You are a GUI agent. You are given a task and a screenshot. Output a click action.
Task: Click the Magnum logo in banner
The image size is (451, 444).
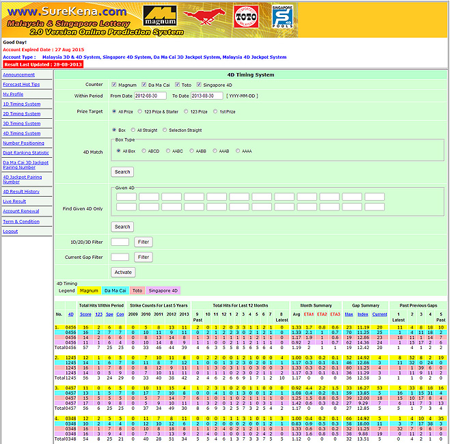pyautogui.click(x=160, y=16)
